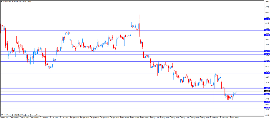The image size is (270, 119).
Task: Click the EURUSD,H4 chart title text
Action: [7, 2]
